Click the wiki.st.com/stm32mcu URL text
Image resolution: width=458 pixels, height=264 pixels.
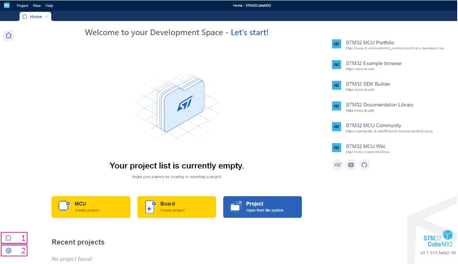pyautogui.click(x=367, y=152)
